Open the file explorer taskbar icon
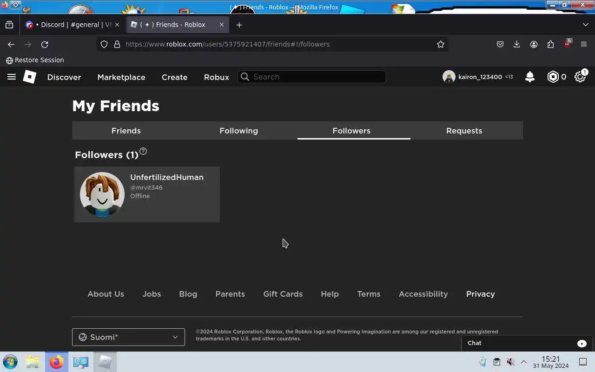The width and height of the screenshot is (595, 372). [x=33, y=362]
